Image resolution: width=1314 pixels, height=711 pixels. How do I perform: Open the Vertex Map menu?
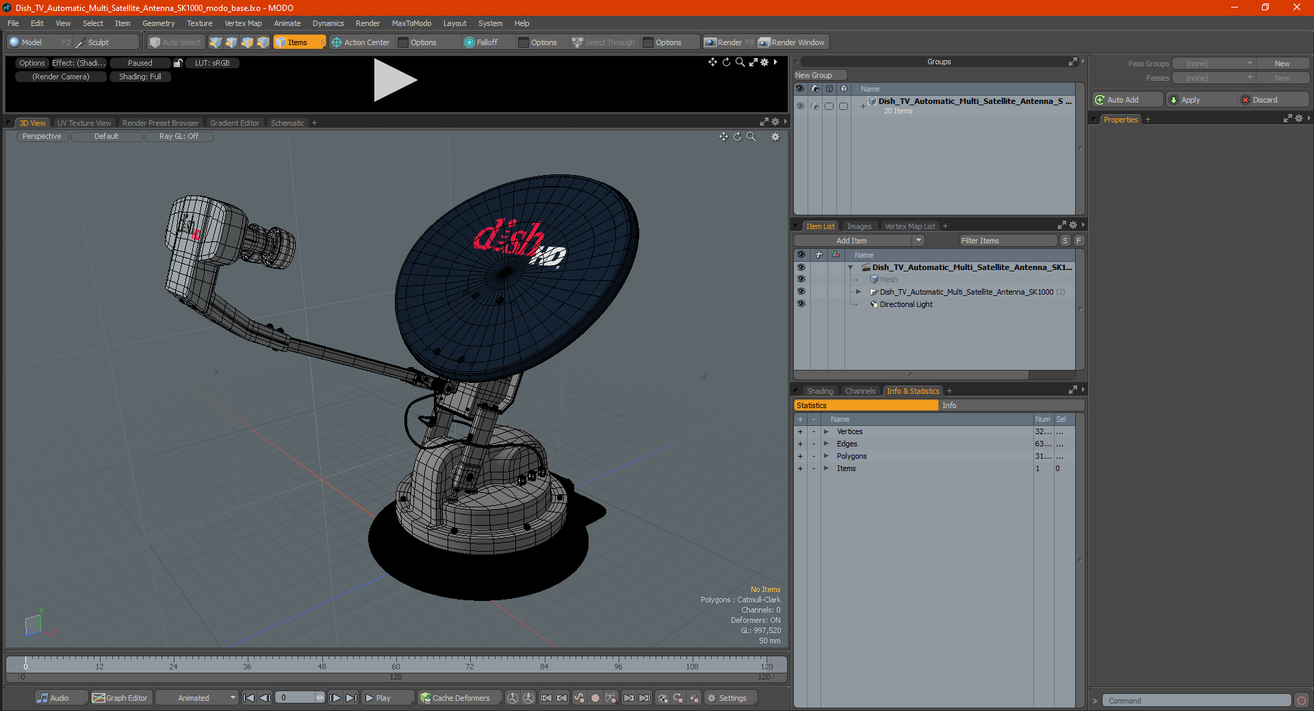click(x=243, y=23)
